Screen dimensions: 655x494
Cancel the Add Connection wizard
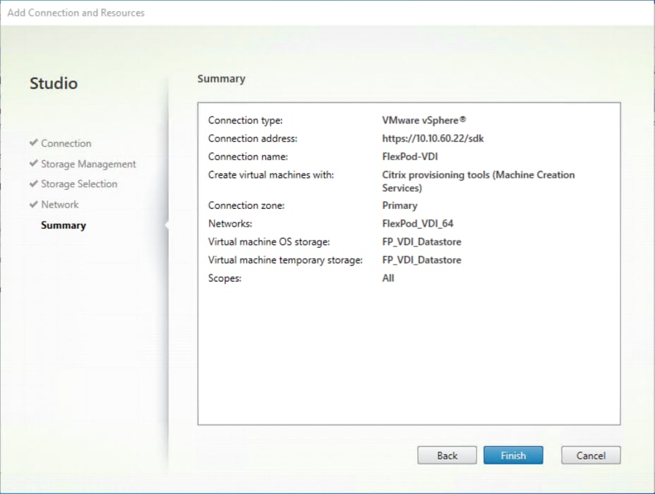pyautogui.click(x=591, y=455)
